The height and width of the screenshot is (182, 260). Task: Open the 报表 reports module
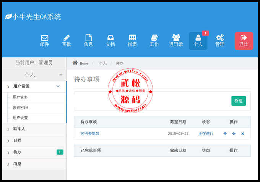(132, 41)
